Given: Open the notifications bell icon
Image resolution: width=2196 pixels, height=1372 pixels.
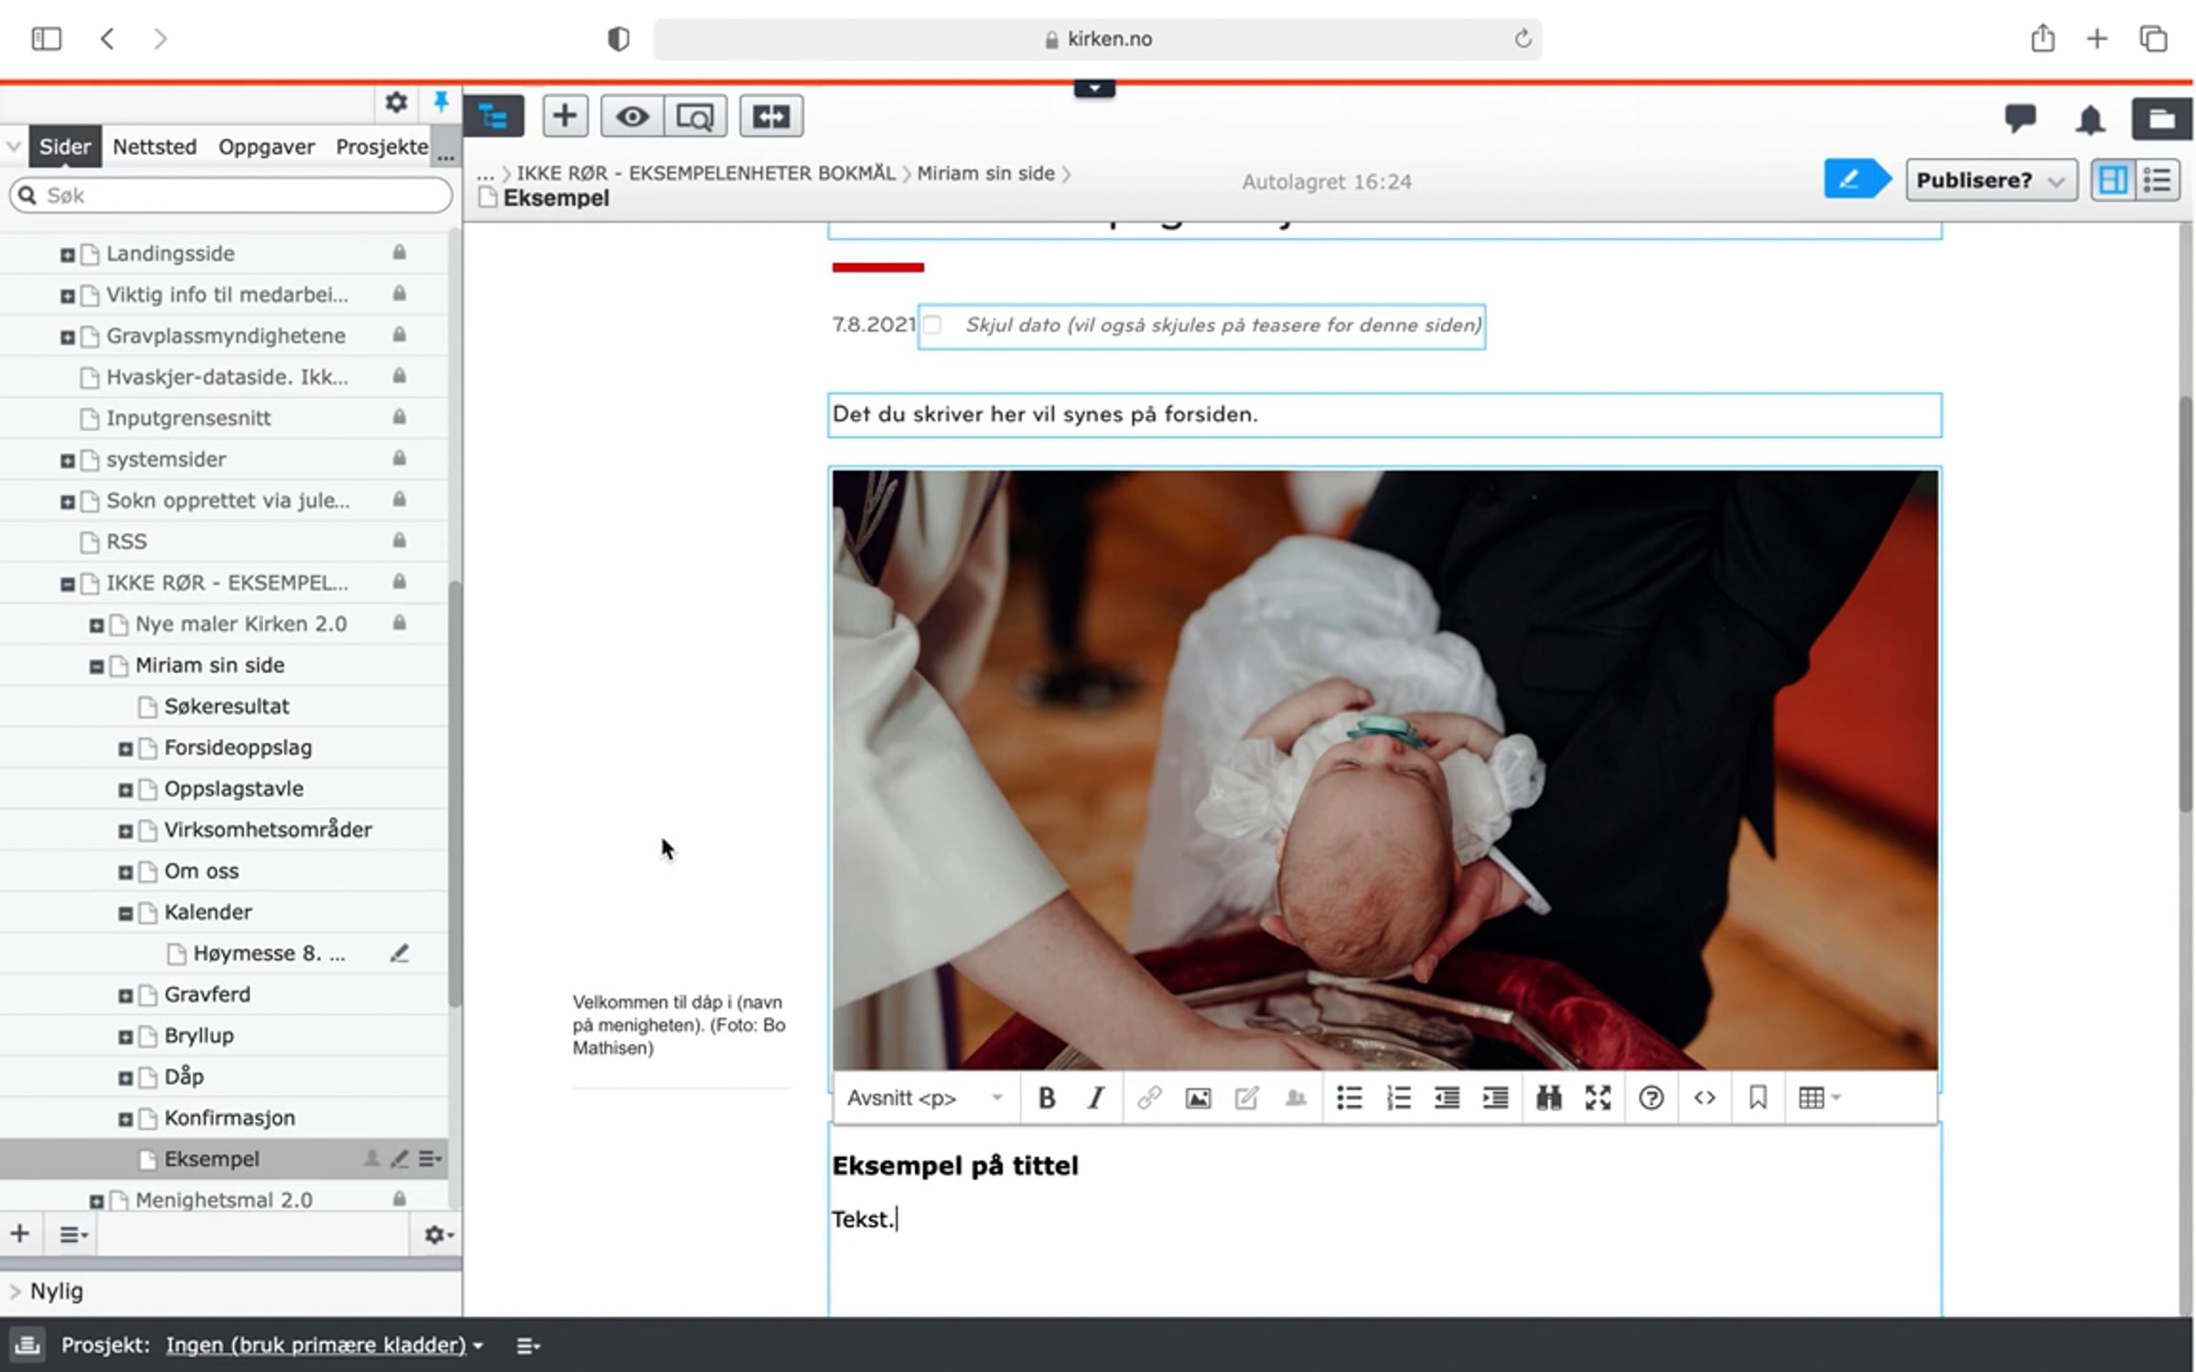Looking at the screenshot, I should pos(2090,120).
